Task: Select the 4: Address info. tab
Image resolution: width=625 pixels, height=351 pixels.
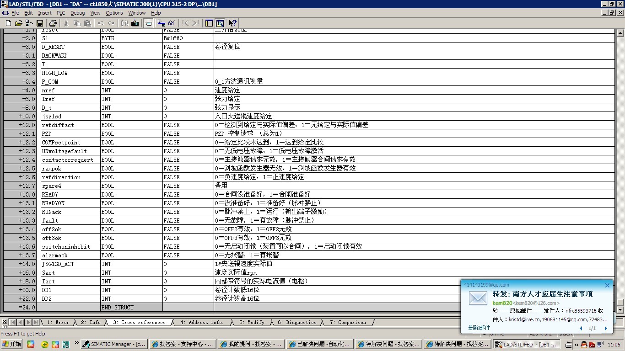Action: point(202,322)
